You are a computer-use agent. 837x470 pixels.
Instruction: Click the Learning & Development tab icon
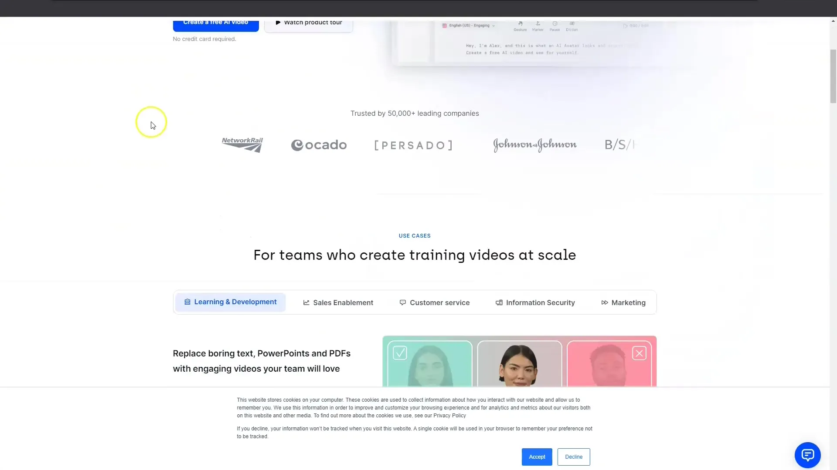tap(187, 301)
